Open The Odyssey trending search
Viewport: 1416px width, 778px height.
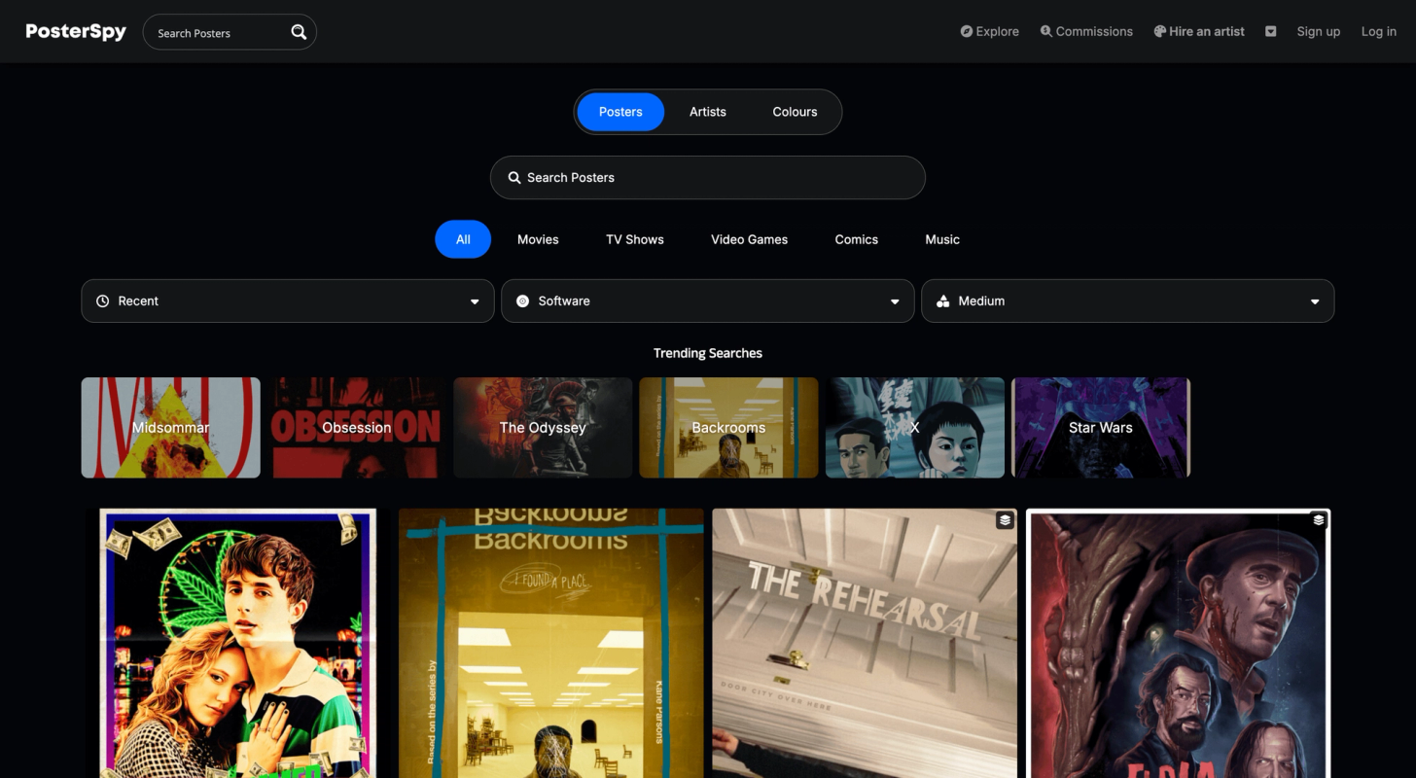point(543,428)
